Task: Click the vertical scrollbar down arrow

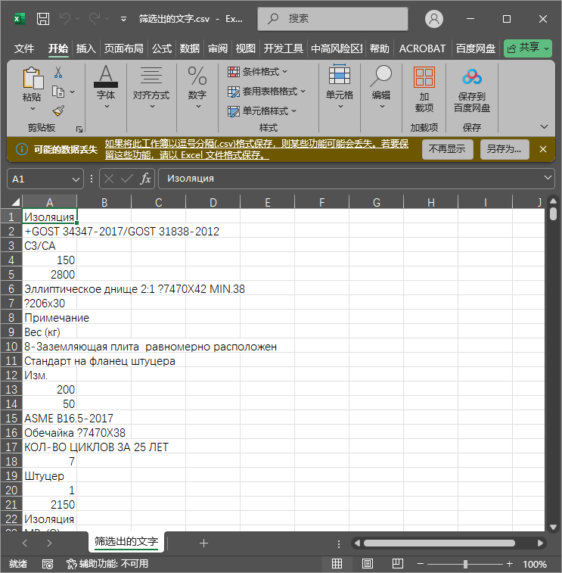Action: 553,527
